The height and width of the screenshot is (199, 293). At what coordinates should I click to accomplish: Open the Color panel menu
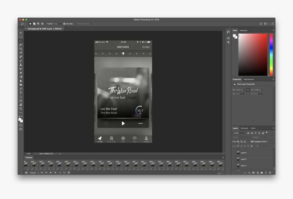tap(273, 30)
